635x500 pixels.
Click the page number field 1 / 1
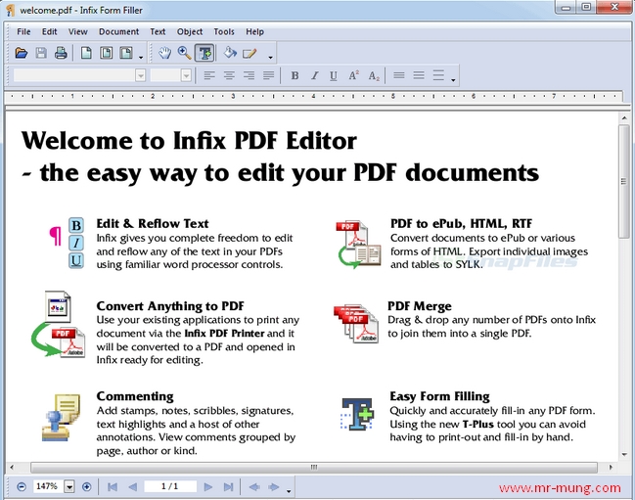pos(170,486)
